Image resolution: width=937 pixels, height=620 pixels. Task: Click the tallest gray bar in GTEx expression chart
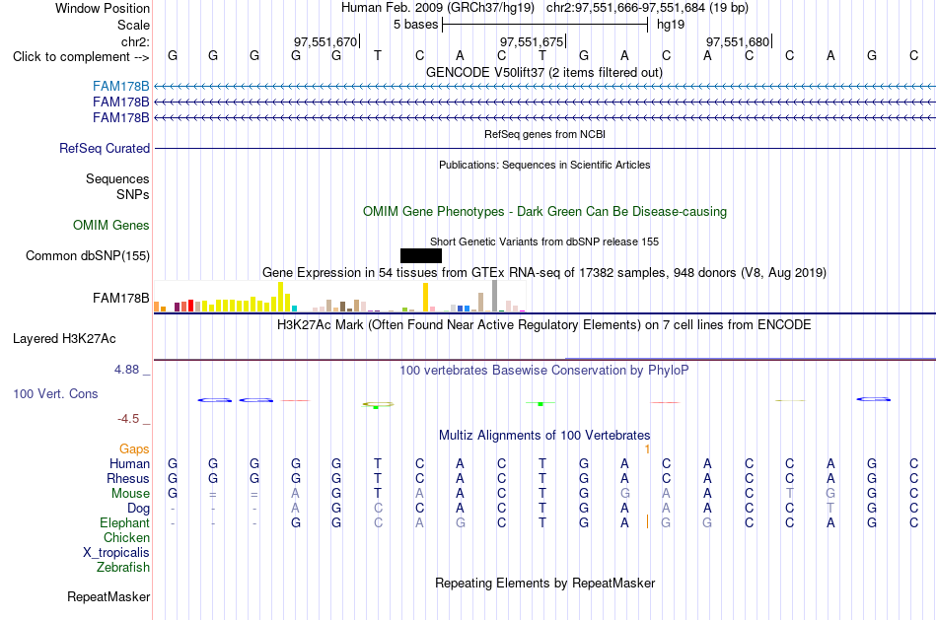pos(494,296)
